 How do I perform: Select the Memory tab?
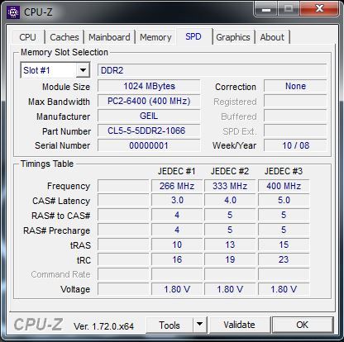pos(155,37)
